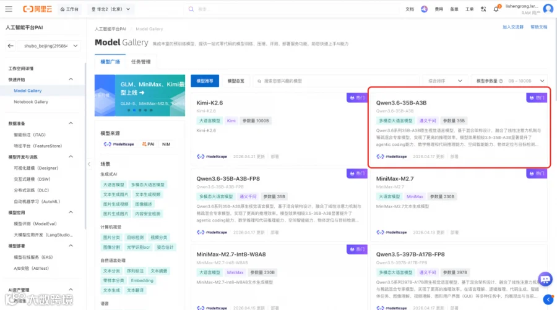Filter by ModelScope model source
Screen dimensions: 557x310
pyautogui.click(x=119, y=145)
